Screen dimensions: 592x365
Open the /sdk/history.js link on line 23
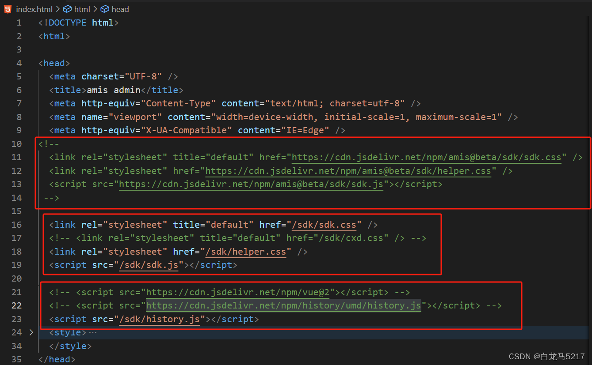click(x=160, y=319)
